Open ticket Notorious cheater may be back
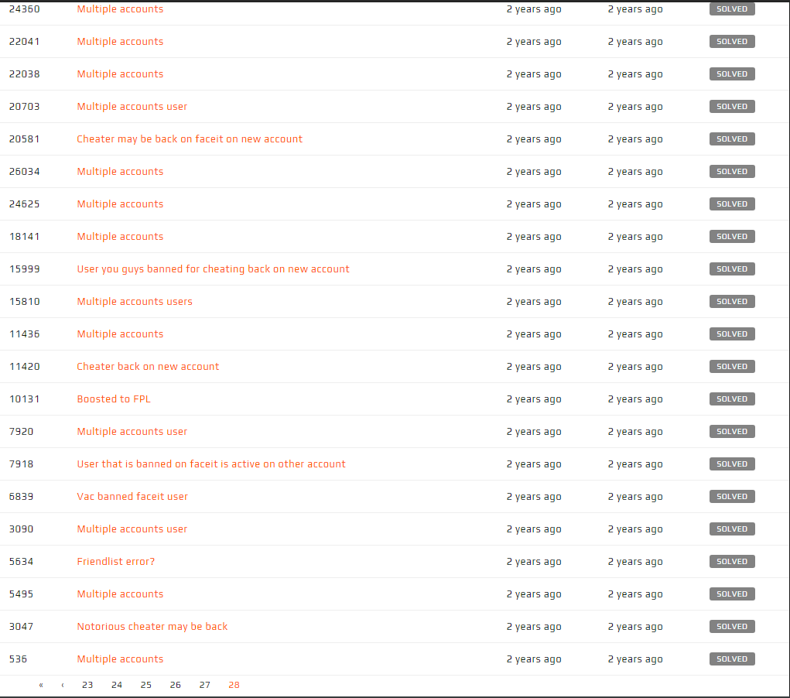790x698 pixels. 152,626
